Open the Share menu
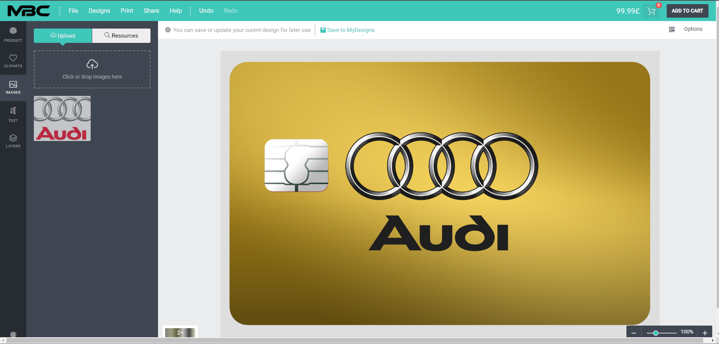Image resolution: width=719 pixels, height=344 pixels. pyautogui.click(x=151, y=11)
